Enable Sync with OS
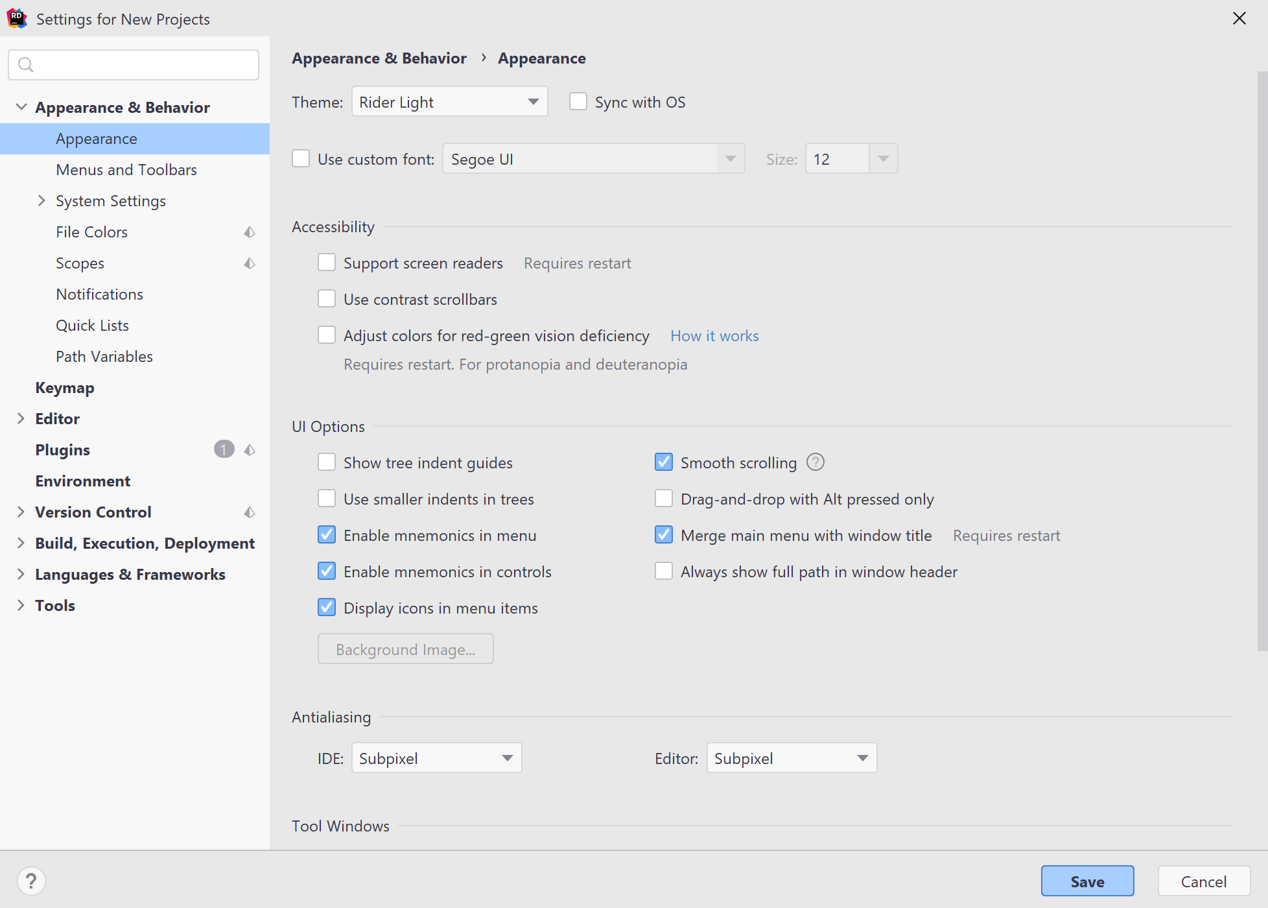 [x=578, y=101]
